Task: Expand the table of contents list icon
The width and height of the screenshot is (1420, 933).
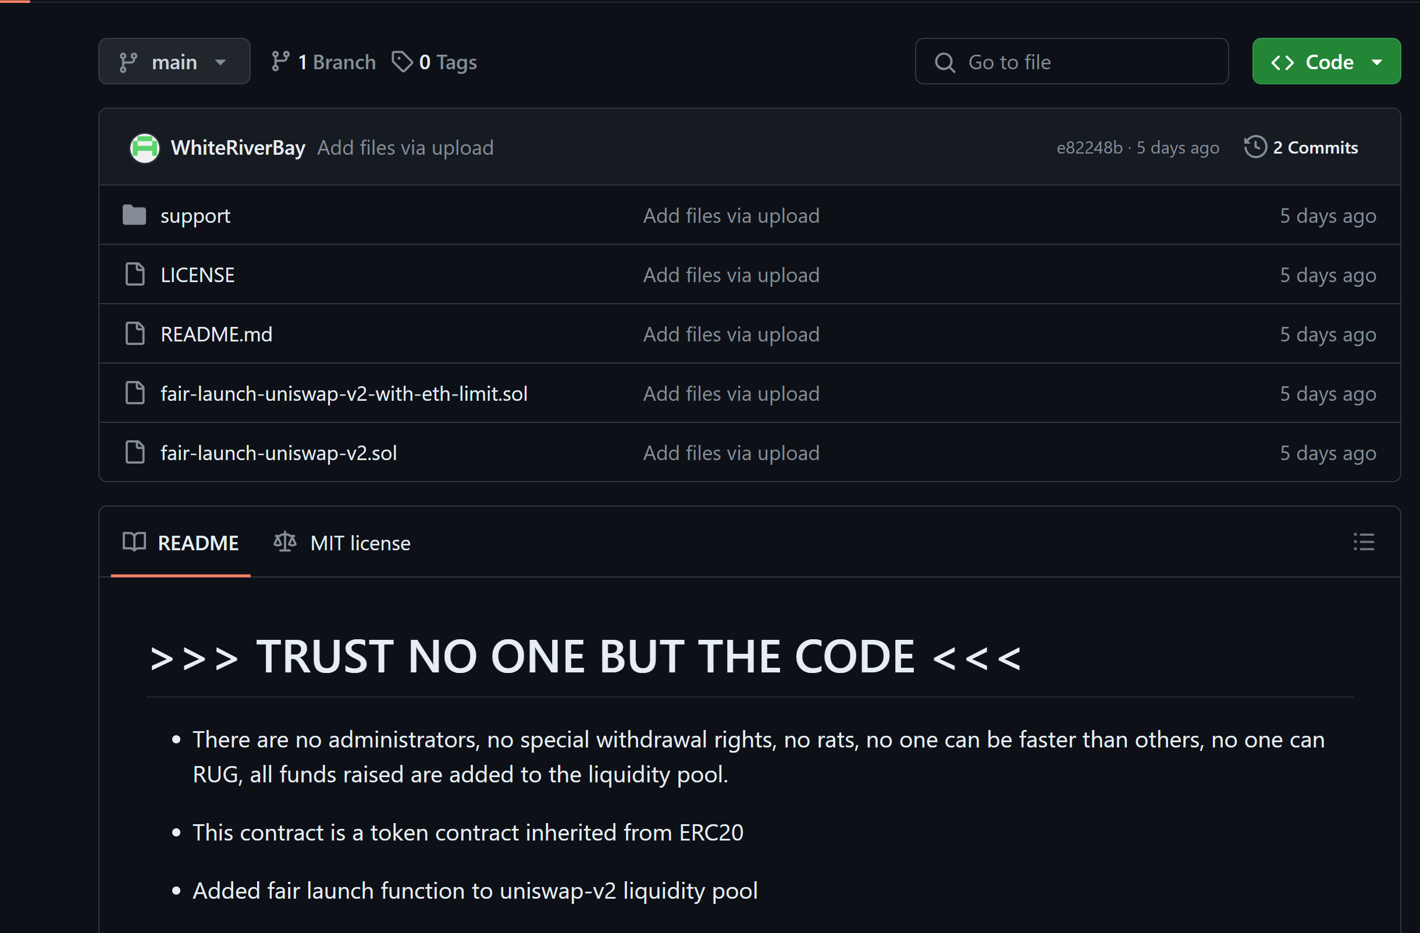Action: [x=1365, y=542]
